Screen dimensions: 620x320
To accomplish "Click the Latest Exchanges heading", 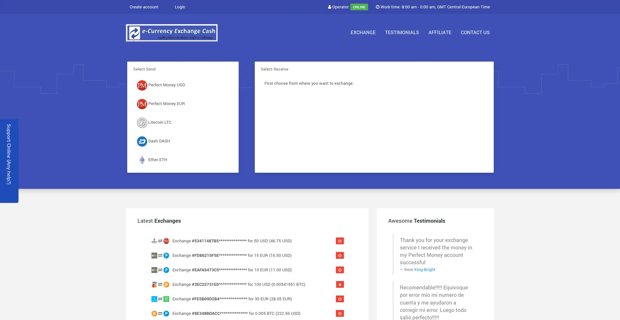I will (159, 221).
